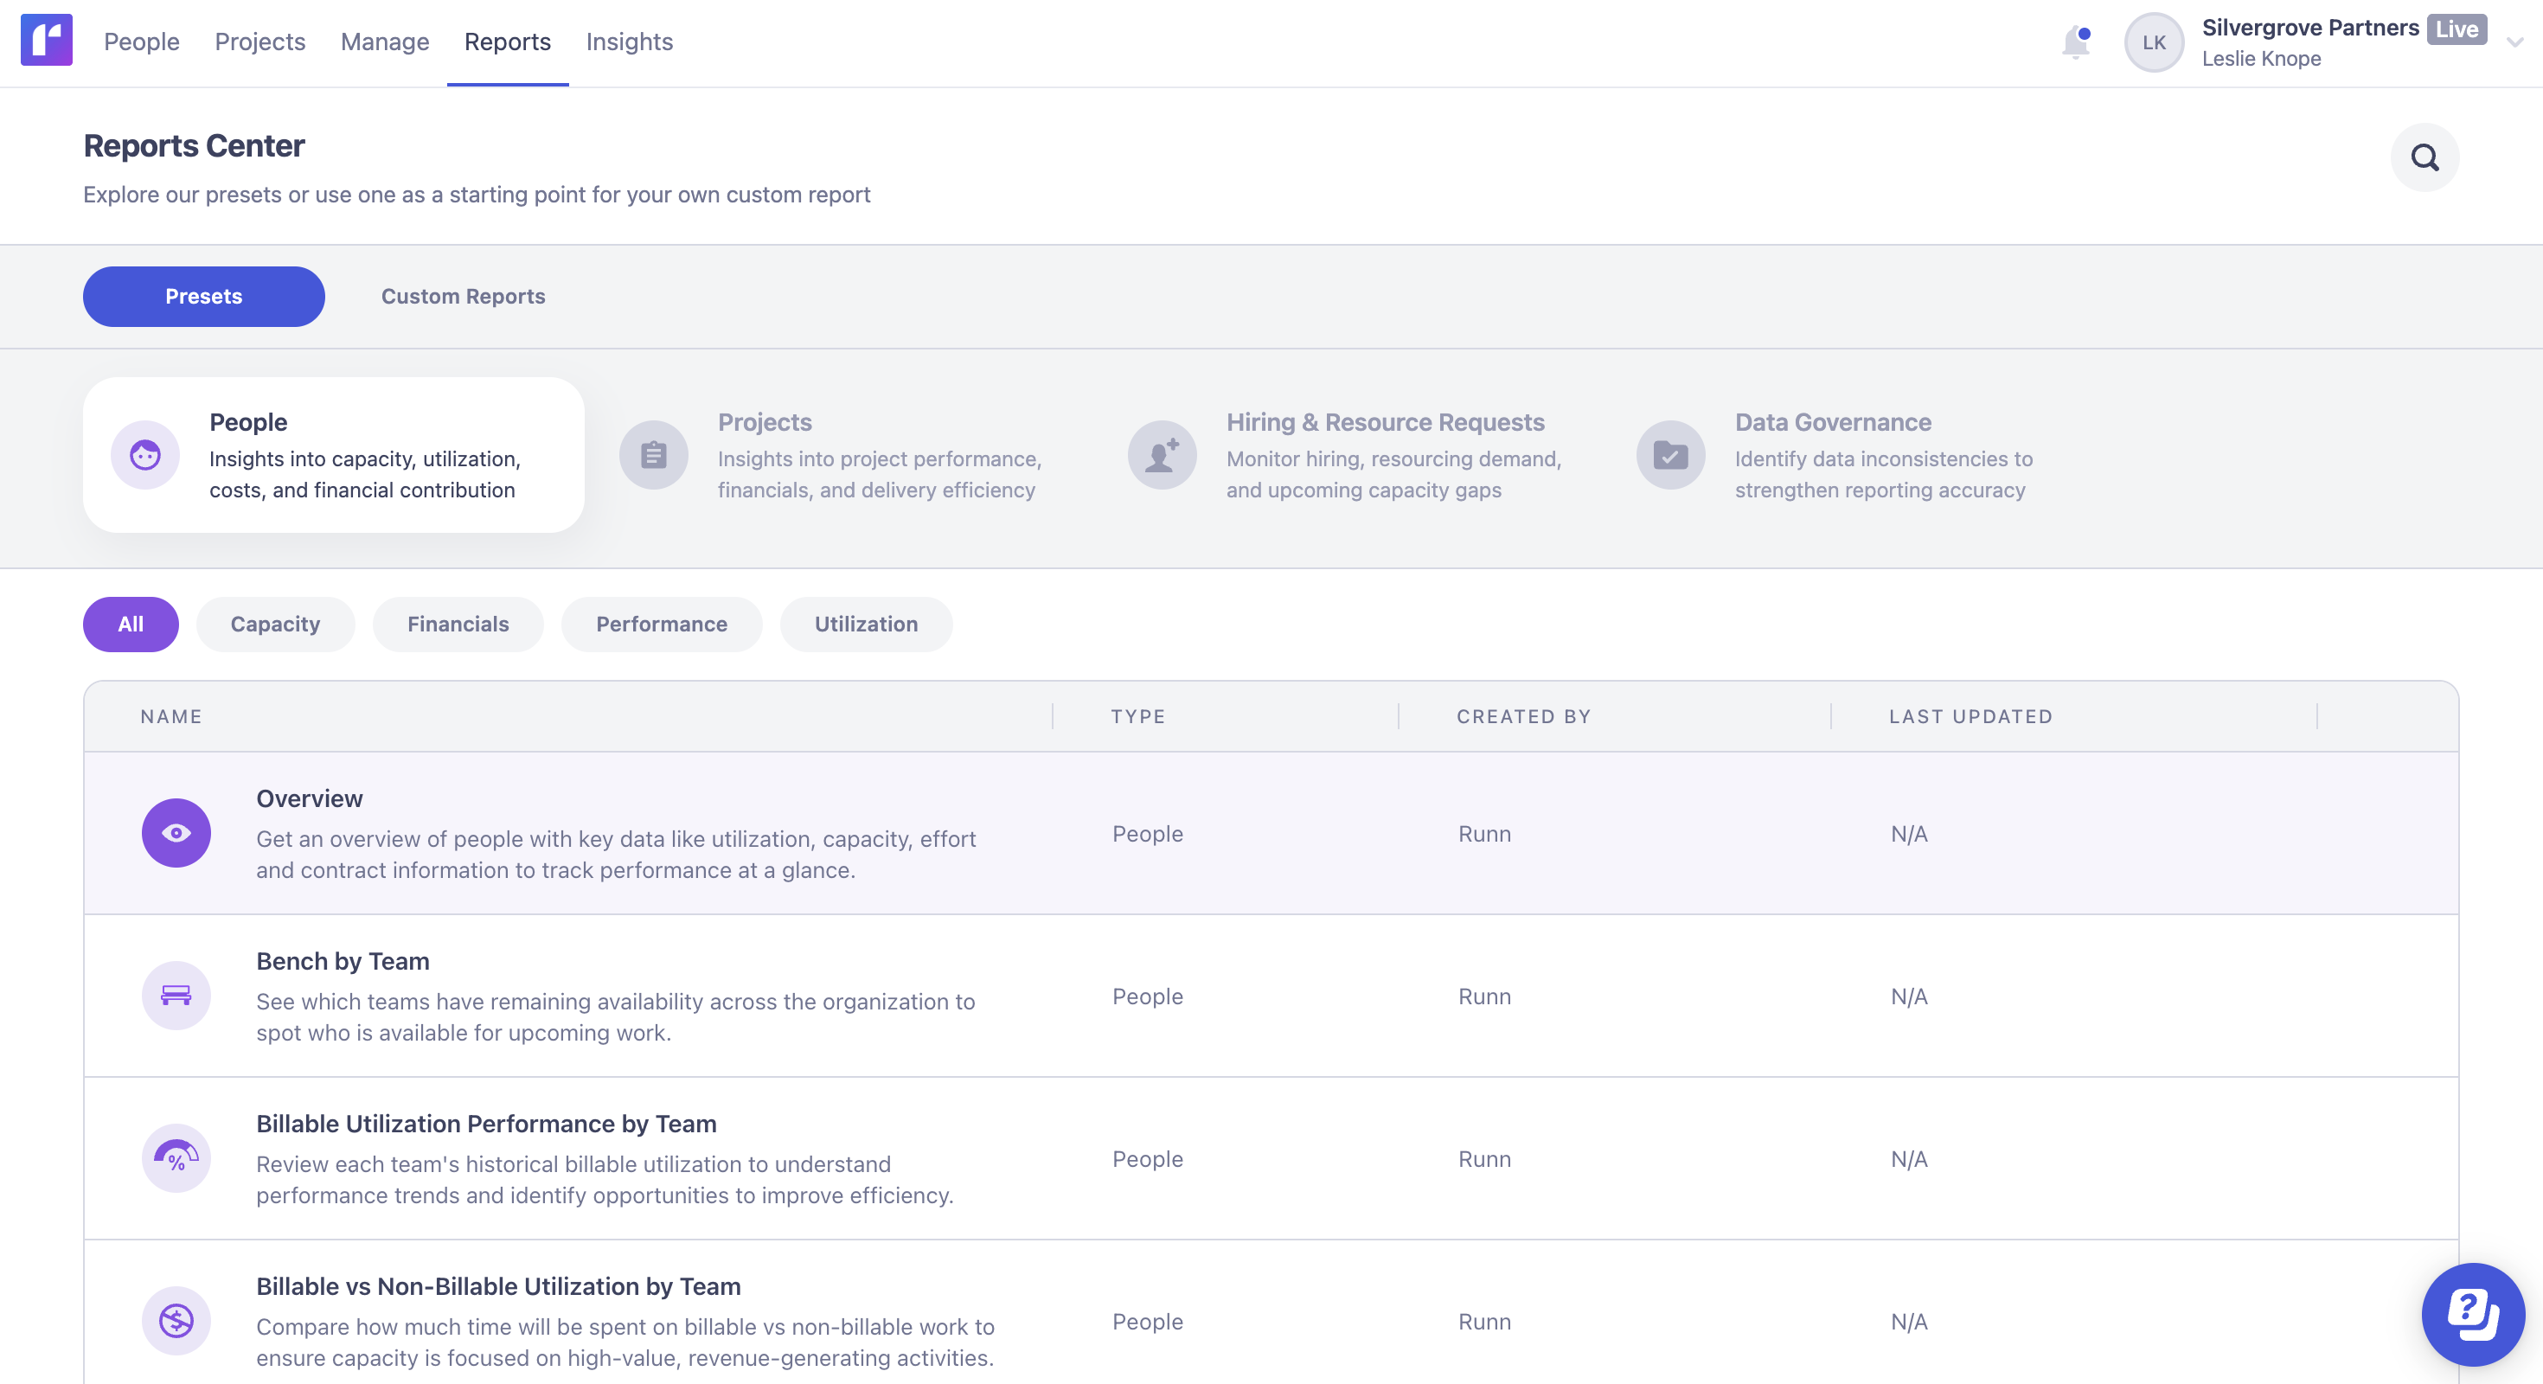Click the Presets button
The image size is (2543, 1384).
click(x=203, y=296)
